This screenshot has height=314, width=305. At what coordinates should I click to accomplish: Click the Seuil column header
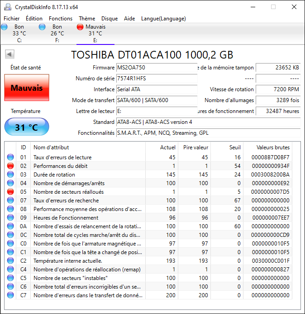(227, 147)
